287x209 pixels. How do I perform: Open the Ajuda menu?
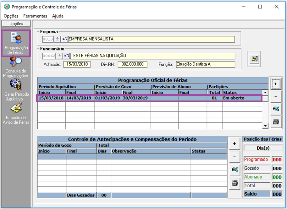coord(58,16)
